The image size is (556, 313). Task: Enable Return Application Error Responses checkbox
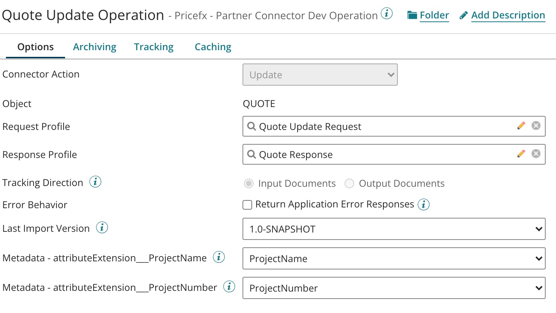pos(247,205)
